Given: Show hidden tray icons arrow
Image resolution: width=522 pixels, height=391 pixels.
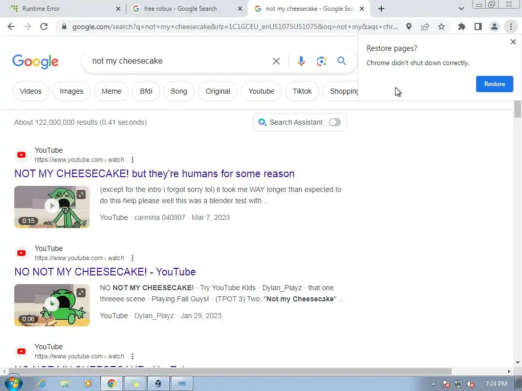Looking at the screenshot, I should pyautogui.click(x=433, y=384).
